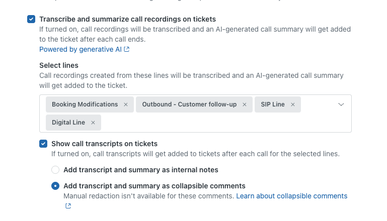Click empty area inside Select lines field
Viewport: 387px width, 221px height.
[222, 123]
